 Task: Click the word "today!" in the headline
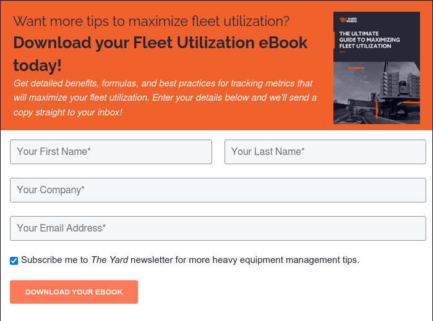38,65
